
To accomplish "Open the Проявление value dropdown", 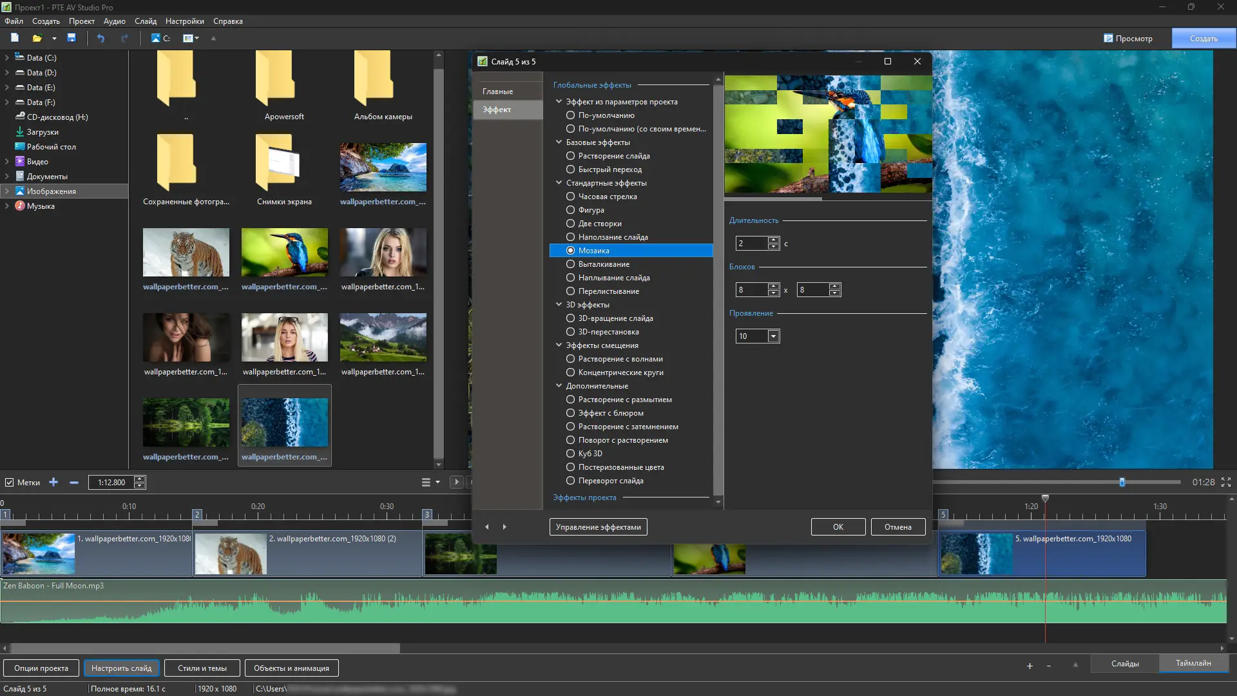I will (x=773, y=336).
